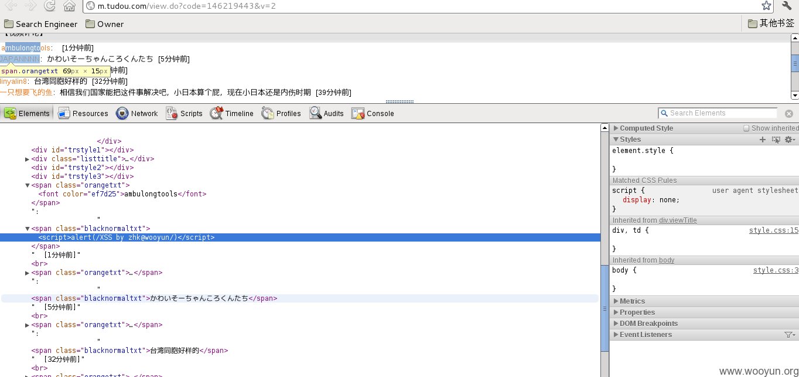Expand the Properties section
Screen dimensions: 799x377
634,313
